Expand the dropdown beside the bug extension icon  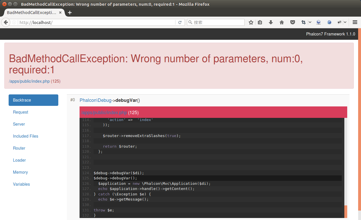345,22
